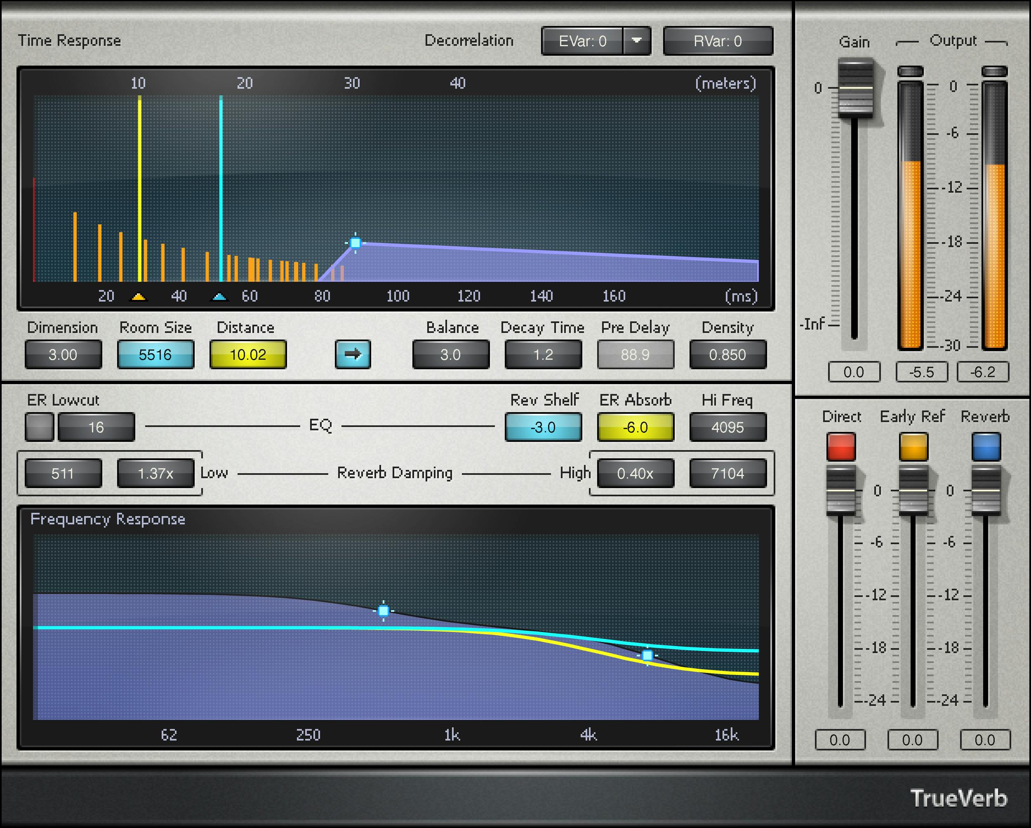This screenshot has height=828, width=1031.
Task: Click the ER Absorb value display
Action: pyautogui.click(x=636, y=427)
